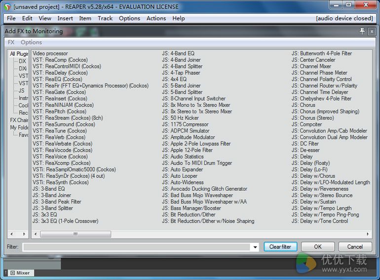Click into the Filter text field

pos(137,247)
